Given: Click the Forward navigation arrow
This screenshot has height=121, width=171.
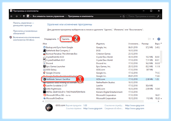Looking at the screenshot, I should coord(16,16).
